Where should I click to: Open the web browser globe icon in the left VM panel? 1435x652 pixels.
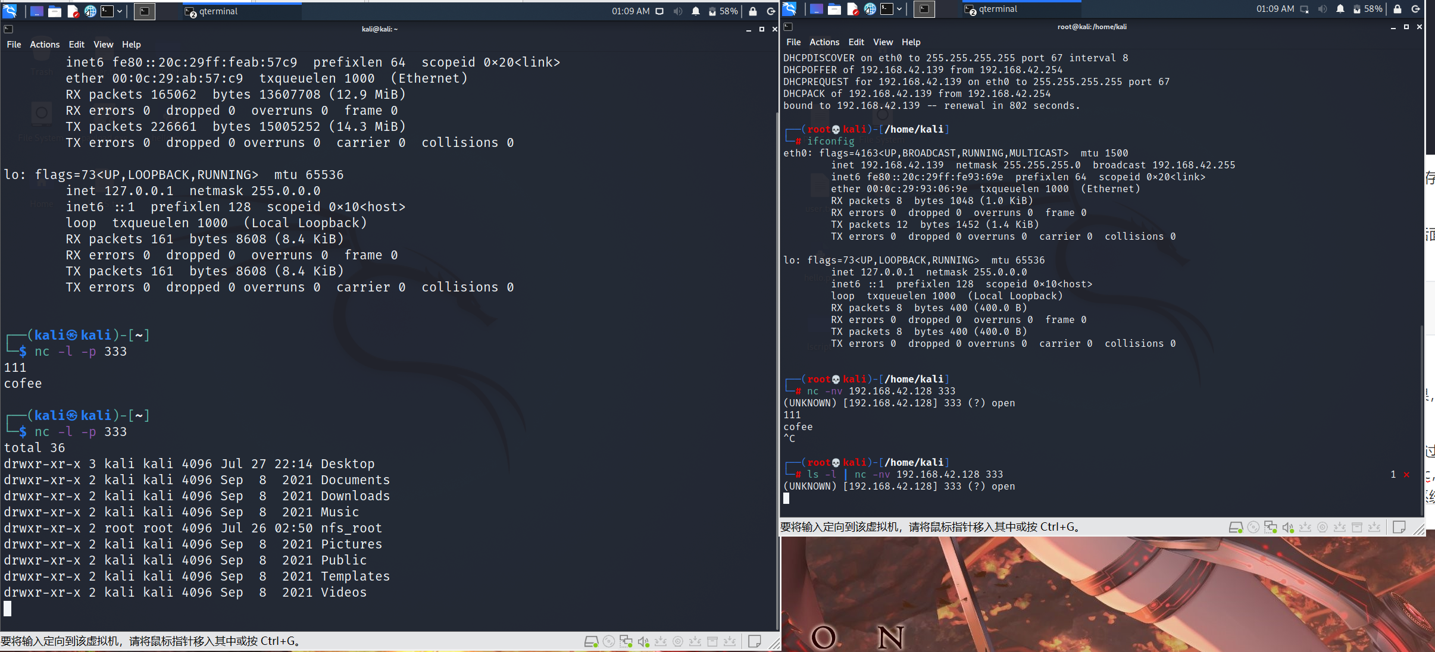pos(90,11)
